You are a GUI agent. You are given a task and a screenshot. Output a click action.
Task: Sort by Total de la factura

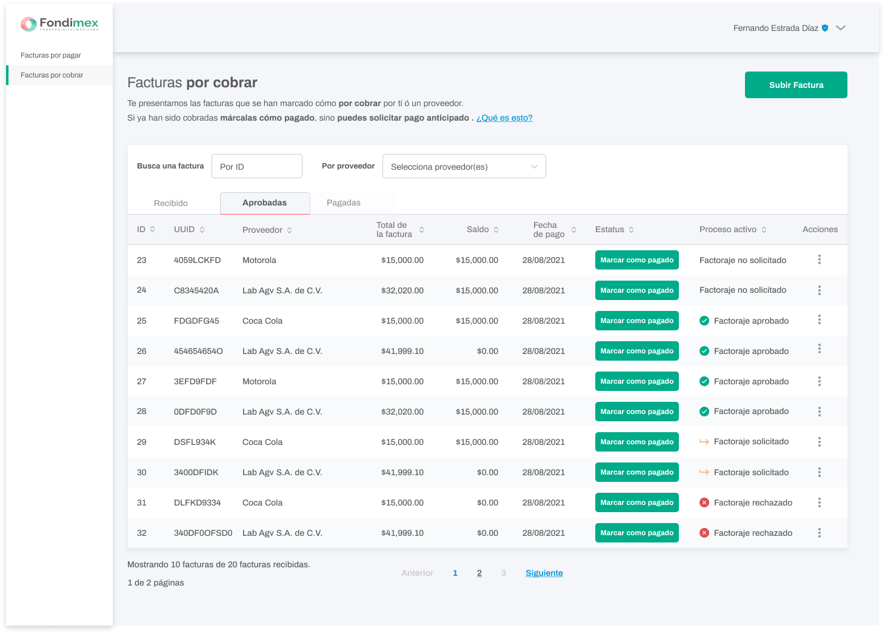(x=422, y=230)
